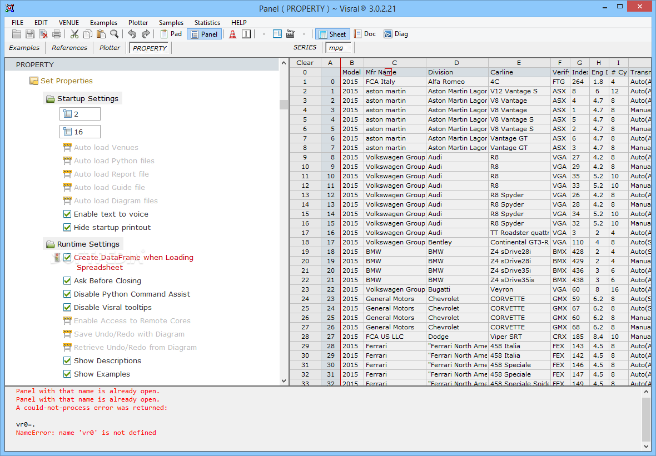The width and height of the screenshot is (656, 456).
Task: Click the delete document icon with red X
Action: point(43,34)
